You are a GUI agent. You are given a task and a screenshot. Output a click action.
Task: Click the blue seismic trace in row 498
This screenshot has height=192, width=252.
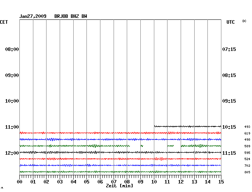120,139
